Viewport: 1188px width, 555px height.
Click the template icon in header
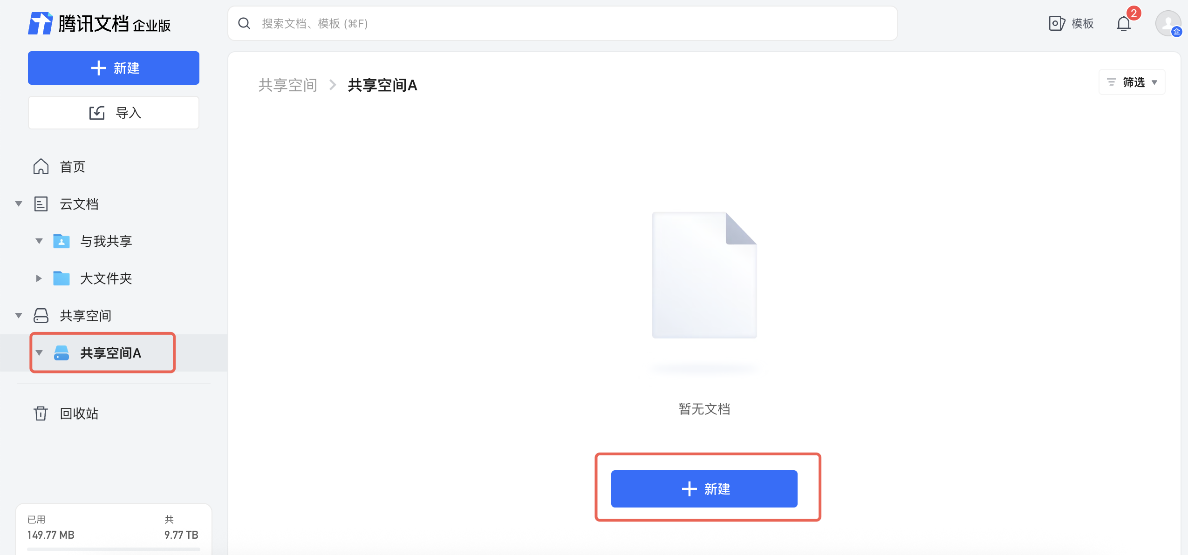[1056, 23]
